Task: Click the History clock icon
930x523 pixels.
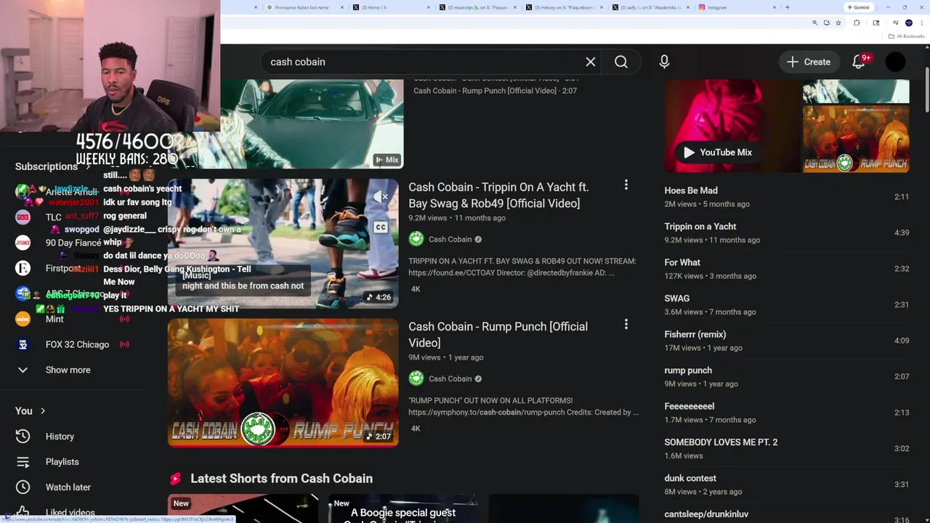Action: click(23, 437)
